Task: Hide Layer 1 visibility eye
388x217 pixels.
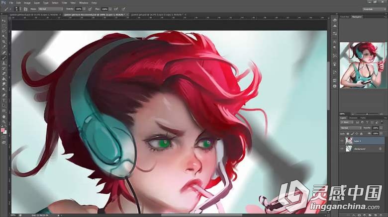Action: coord(342,141)
